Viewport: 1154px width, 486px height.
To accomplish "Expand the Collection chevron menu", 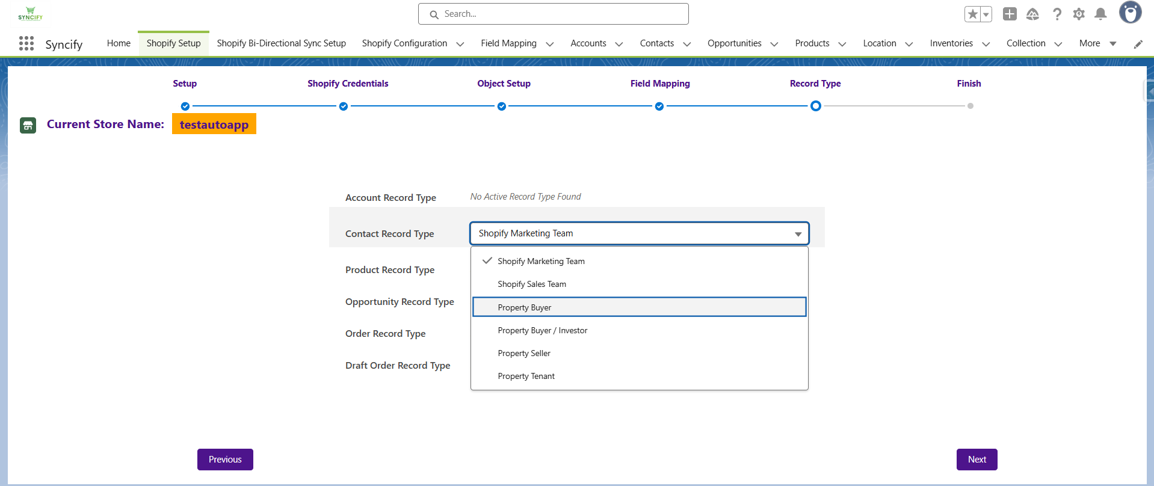I will tap(1058, 44).
